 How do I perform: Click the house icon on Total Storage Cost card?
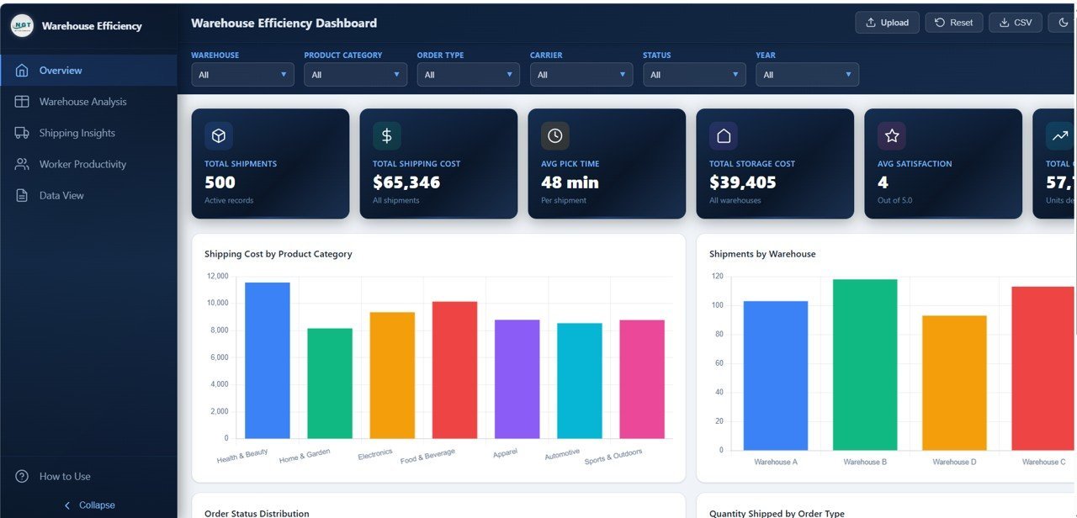(724, 136)
